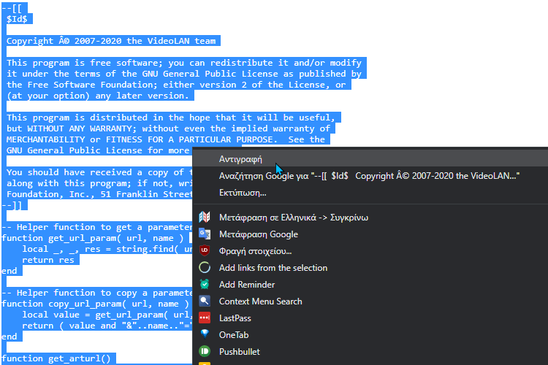
Task: Click the 'function copy_url_param( url, name )' line
Action: (95, 304)
